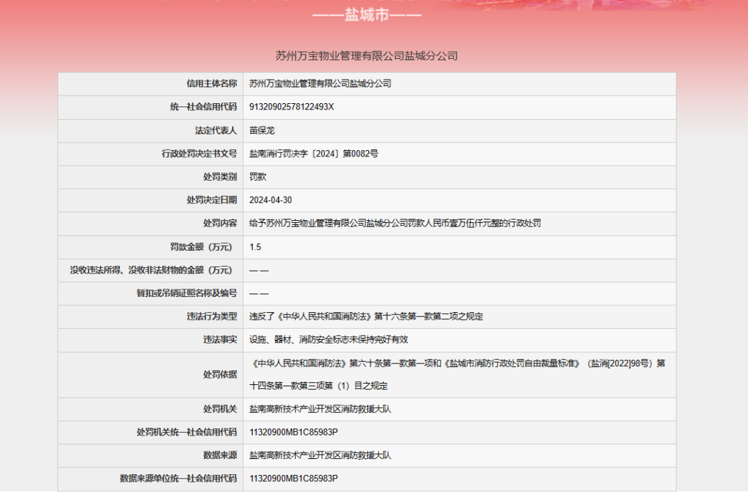748x504 pixels.
Task: Select 盐南高新技术产业开发区消防救援大队 in 处罚机关 row
Action: click(320, 409)
